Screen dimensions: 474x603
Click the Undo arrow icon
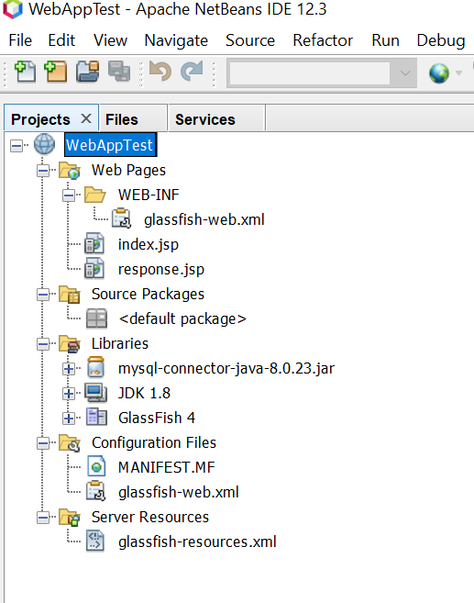[160, 72]
